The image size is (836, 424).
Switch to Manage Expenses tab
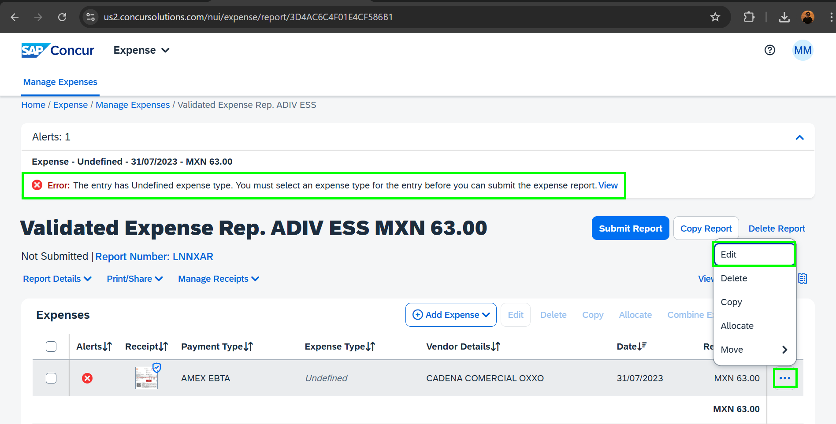click(x=60, y=82)
